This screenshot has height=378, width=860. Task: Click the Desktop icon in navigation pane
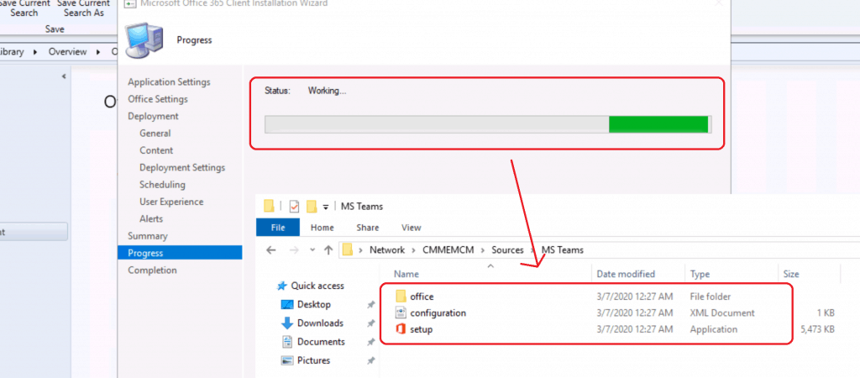pyautogui.click(x=287, y=304)
